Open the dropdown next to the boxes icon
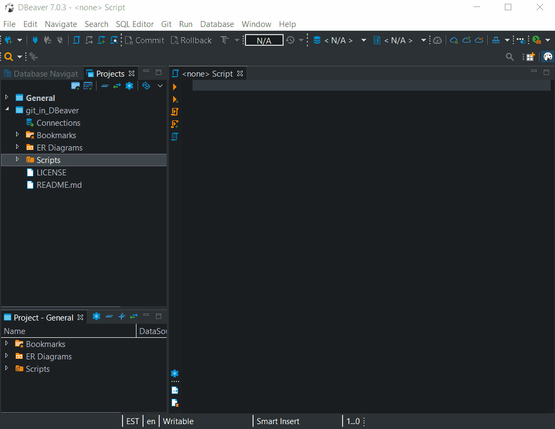555x429 pixels. (507, 40)
